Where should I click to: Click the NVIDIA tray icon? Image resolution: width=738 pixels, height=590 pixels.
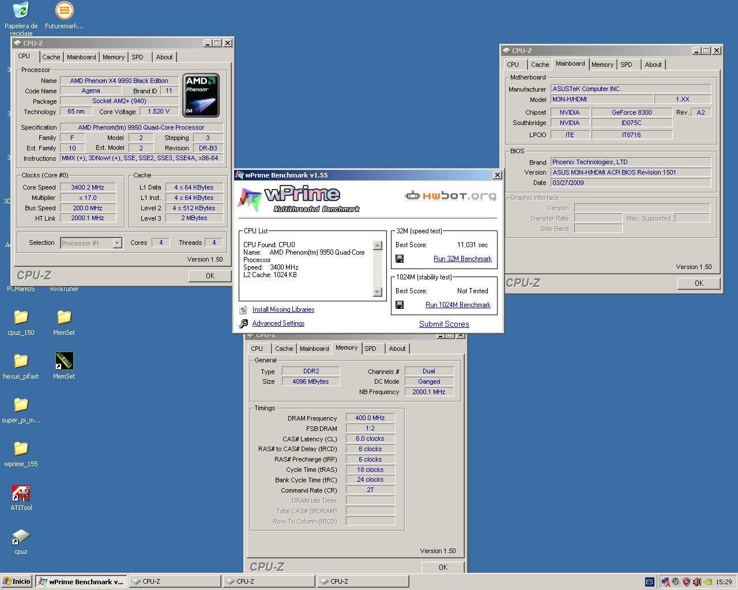(707, 582)
